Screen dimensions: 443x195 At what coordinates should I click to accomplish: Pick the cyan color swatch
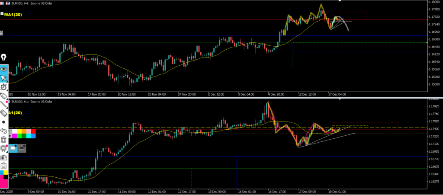tap(29, 136)
